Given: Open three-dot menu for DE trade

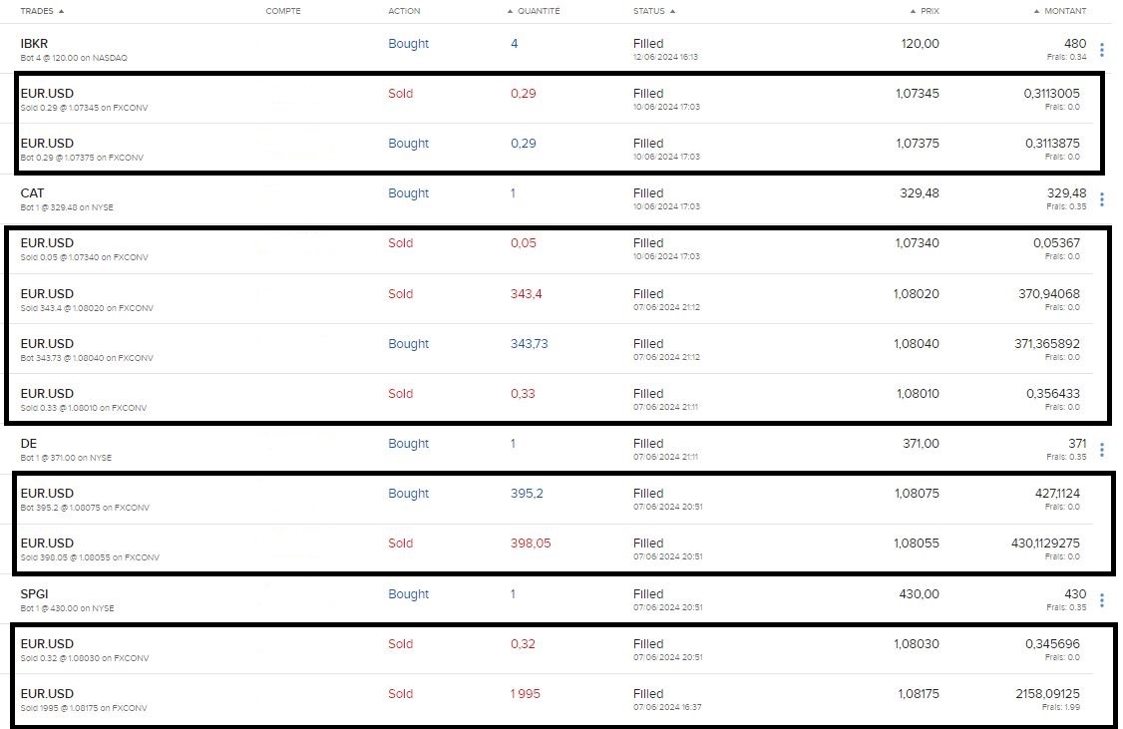Looking at the screenshot, I should click(x=1101, y=450).
